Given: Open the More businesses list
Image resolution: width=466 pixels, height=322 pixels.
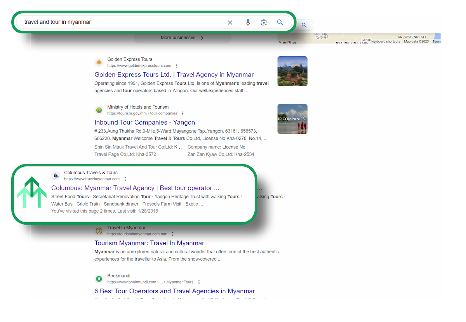Looking at the screenshot, I should [183, 38].
